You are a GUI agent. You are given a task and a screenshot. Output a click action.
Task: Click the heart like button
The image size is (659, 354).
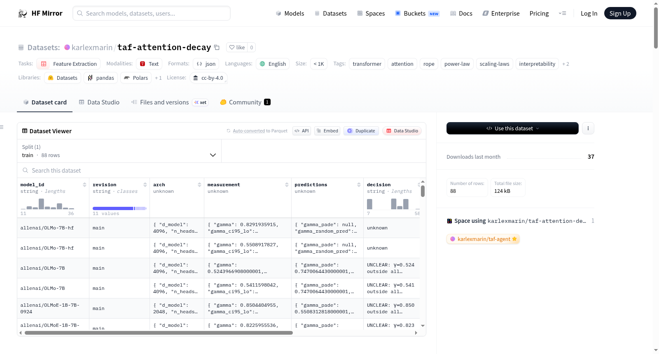[237, 47]
